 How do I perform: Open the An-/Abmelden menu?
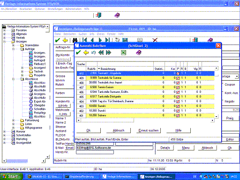(x=9, y=9)
